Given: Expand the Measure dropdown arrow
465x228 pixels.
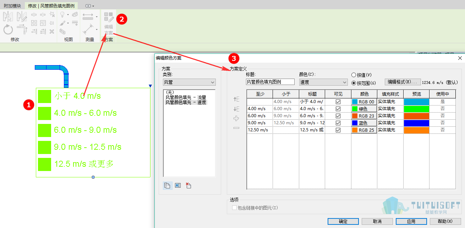Looking at the screenshot, I should (x=97, y=17).
